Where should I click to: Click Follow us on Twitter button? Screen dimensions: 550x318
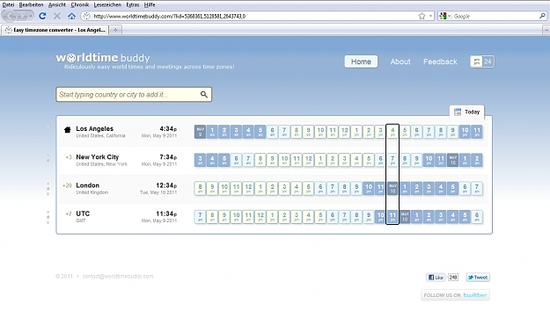(455, 295)
